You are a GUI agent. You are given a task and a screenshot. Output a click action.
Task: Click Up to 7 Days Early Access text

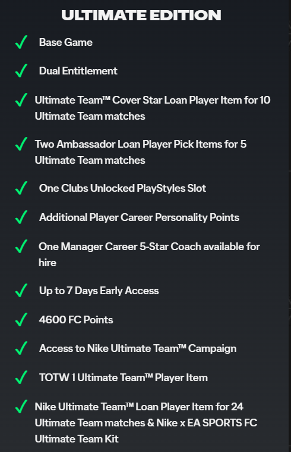[x=99, y=291]
